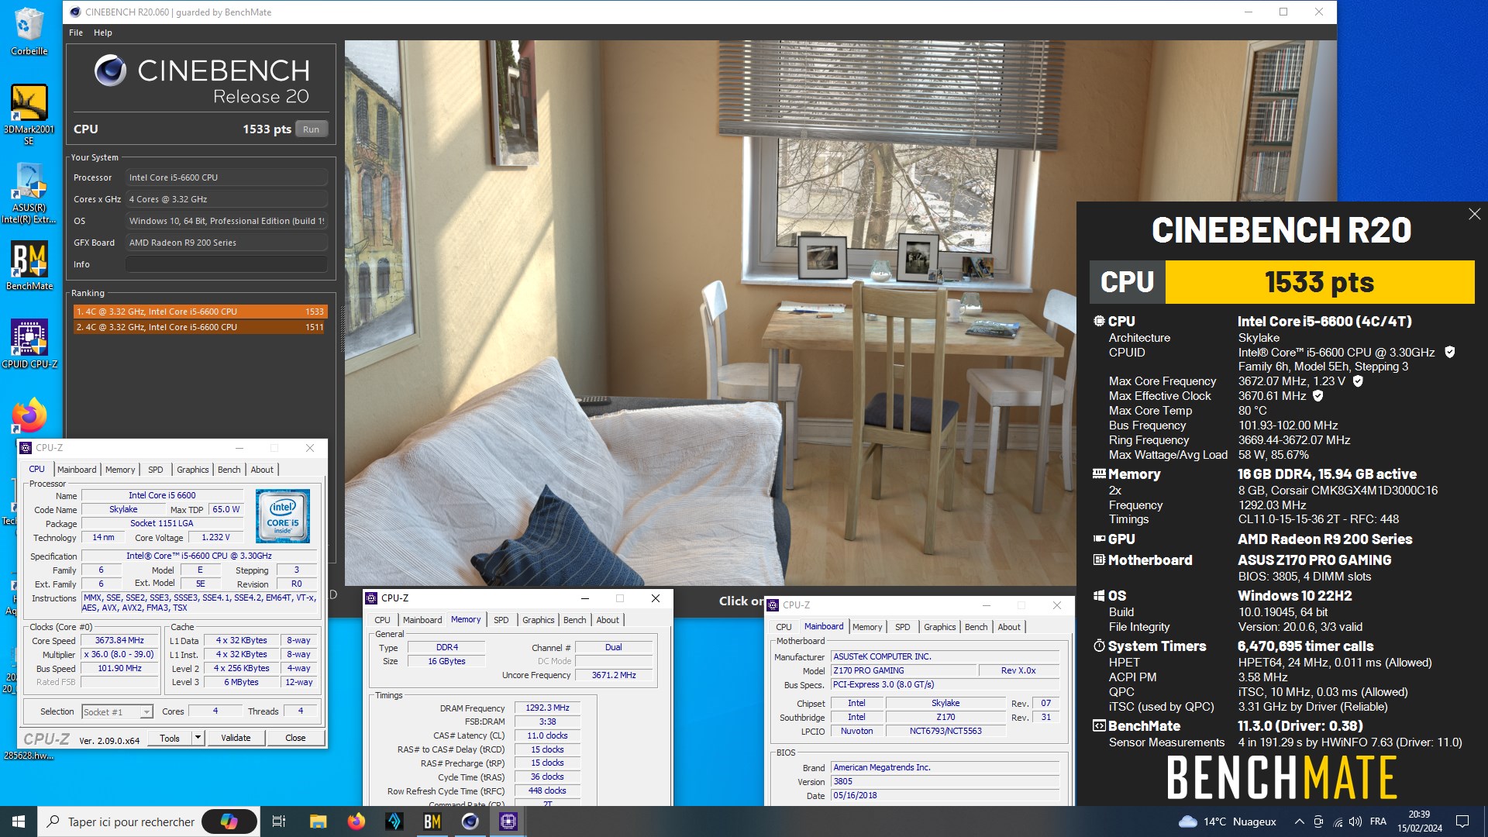Screen dimensions: 1488x837
Task: Select ranking row 2 with score 1511
Action: pyautogui.click(x=200, y=327)
